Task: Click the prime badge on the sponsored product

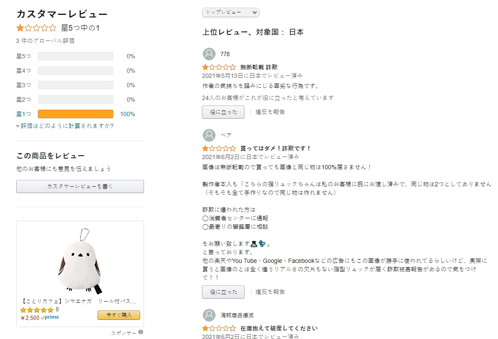Action: point(50,317)
